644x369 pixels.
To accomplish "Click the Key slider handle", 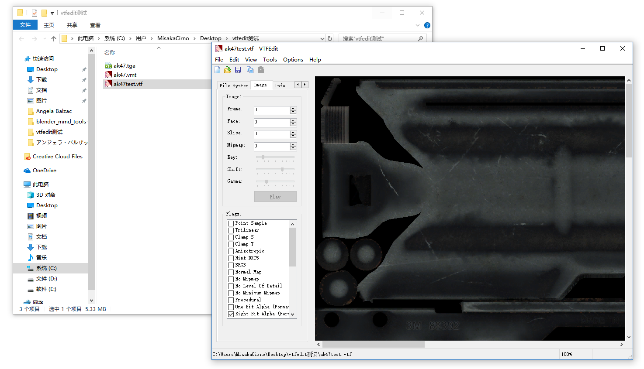I will coord(263,157).
